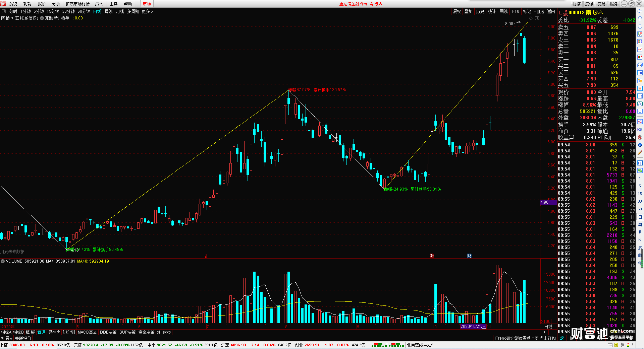This screenshot has height=349, width=644.
Task: Click the RSI indicator sidebar icon
Action: [640, 129]
